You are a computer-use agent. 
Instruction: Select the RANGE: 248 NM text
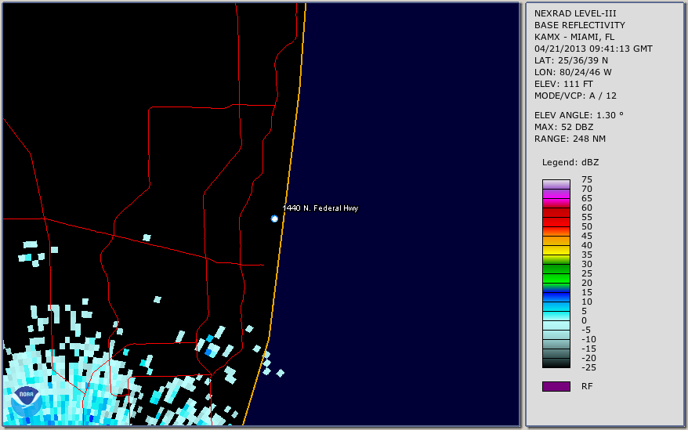[x=570, y=139]
